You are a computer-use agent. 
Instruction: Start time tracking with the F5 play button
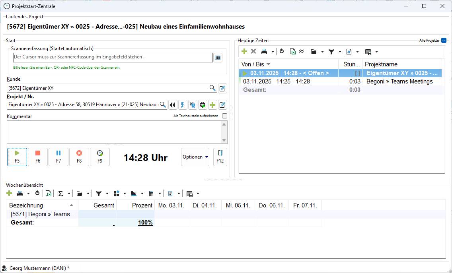17,157
